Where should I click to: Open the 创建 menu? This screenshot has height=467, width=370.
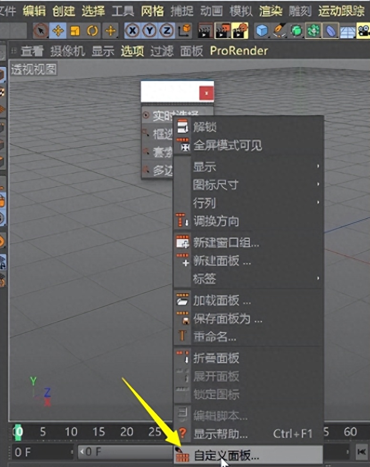coord(63,11)
